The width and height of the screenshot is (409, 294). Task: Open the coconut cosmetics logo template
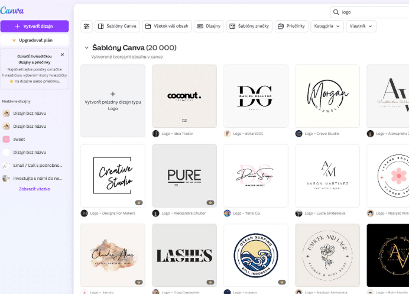(184, 96)
